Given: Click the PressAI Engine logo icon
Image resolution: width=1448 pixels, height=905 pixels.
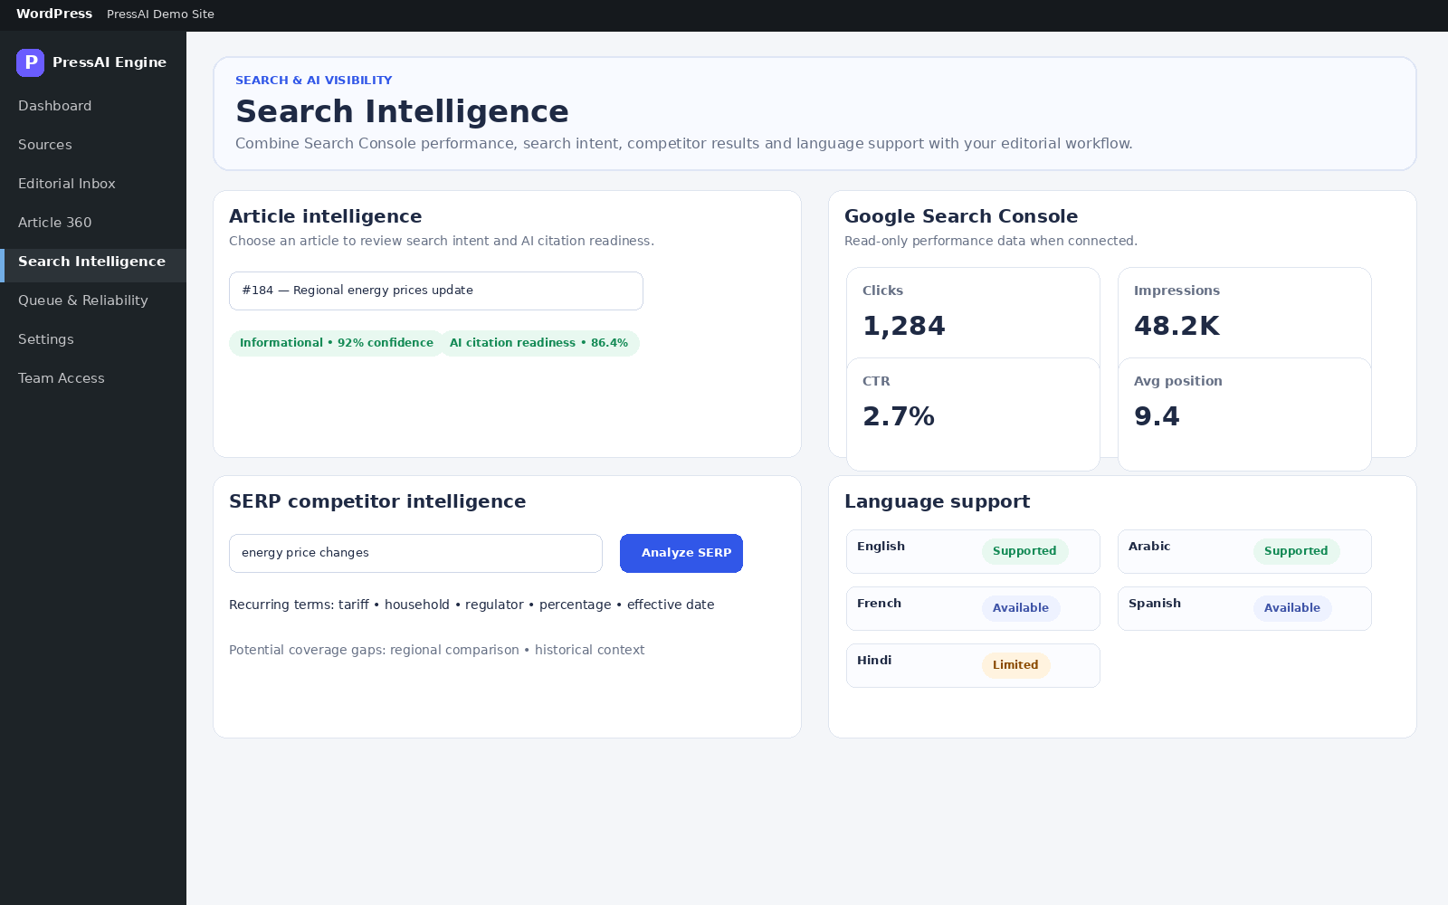Looking at the screenshot, I should click(30, 62).
